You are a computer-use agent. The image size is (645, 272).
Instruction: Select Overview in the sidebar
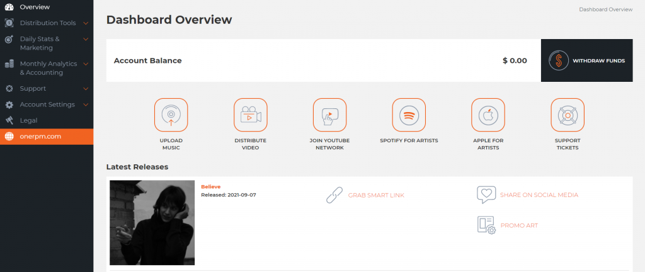pos(35,7)
